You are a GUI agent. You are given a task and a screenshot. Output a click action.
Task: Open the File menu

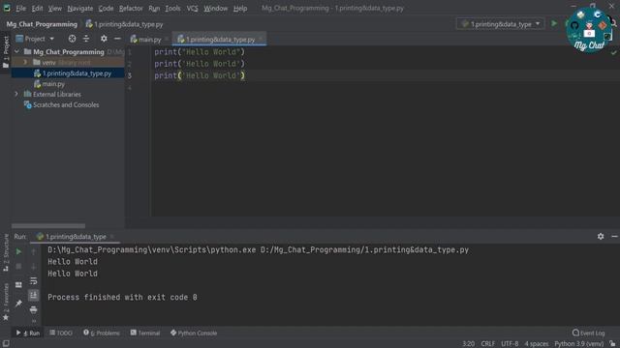20,9
